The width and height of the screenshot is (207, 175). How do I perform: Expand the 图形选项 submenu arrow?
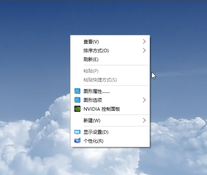coord(144,100)
